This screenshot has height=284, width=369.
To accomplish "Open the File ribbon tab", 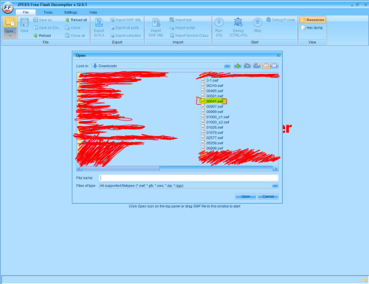I will [26, 12].
